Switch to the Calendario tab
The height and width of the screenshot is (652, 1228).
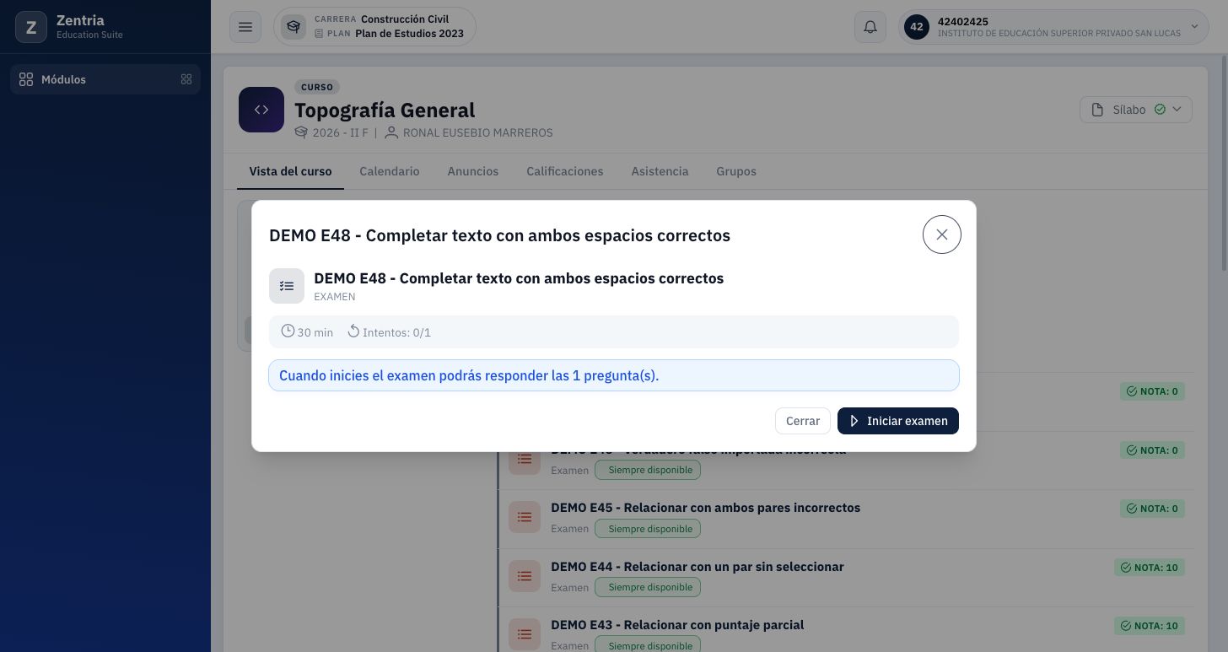(389, 171)
